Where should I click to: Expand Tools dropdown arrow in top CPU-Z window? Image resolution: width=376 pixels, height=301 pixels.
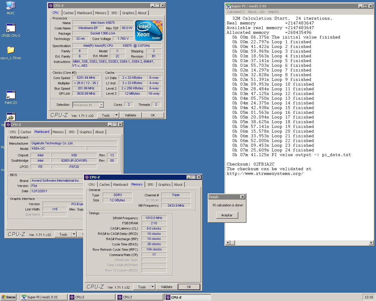tap(116, 115)
